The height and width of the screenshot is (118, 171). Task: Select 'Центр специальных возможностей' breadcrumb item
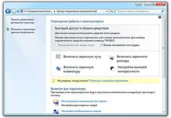click(x=77, y=11)
